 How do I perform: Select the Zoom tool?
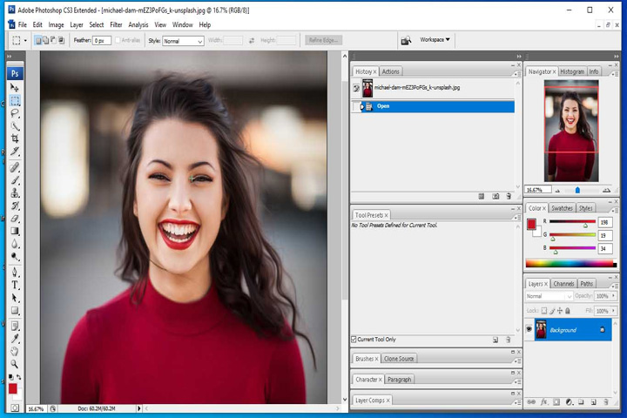[x=15, y=364]
